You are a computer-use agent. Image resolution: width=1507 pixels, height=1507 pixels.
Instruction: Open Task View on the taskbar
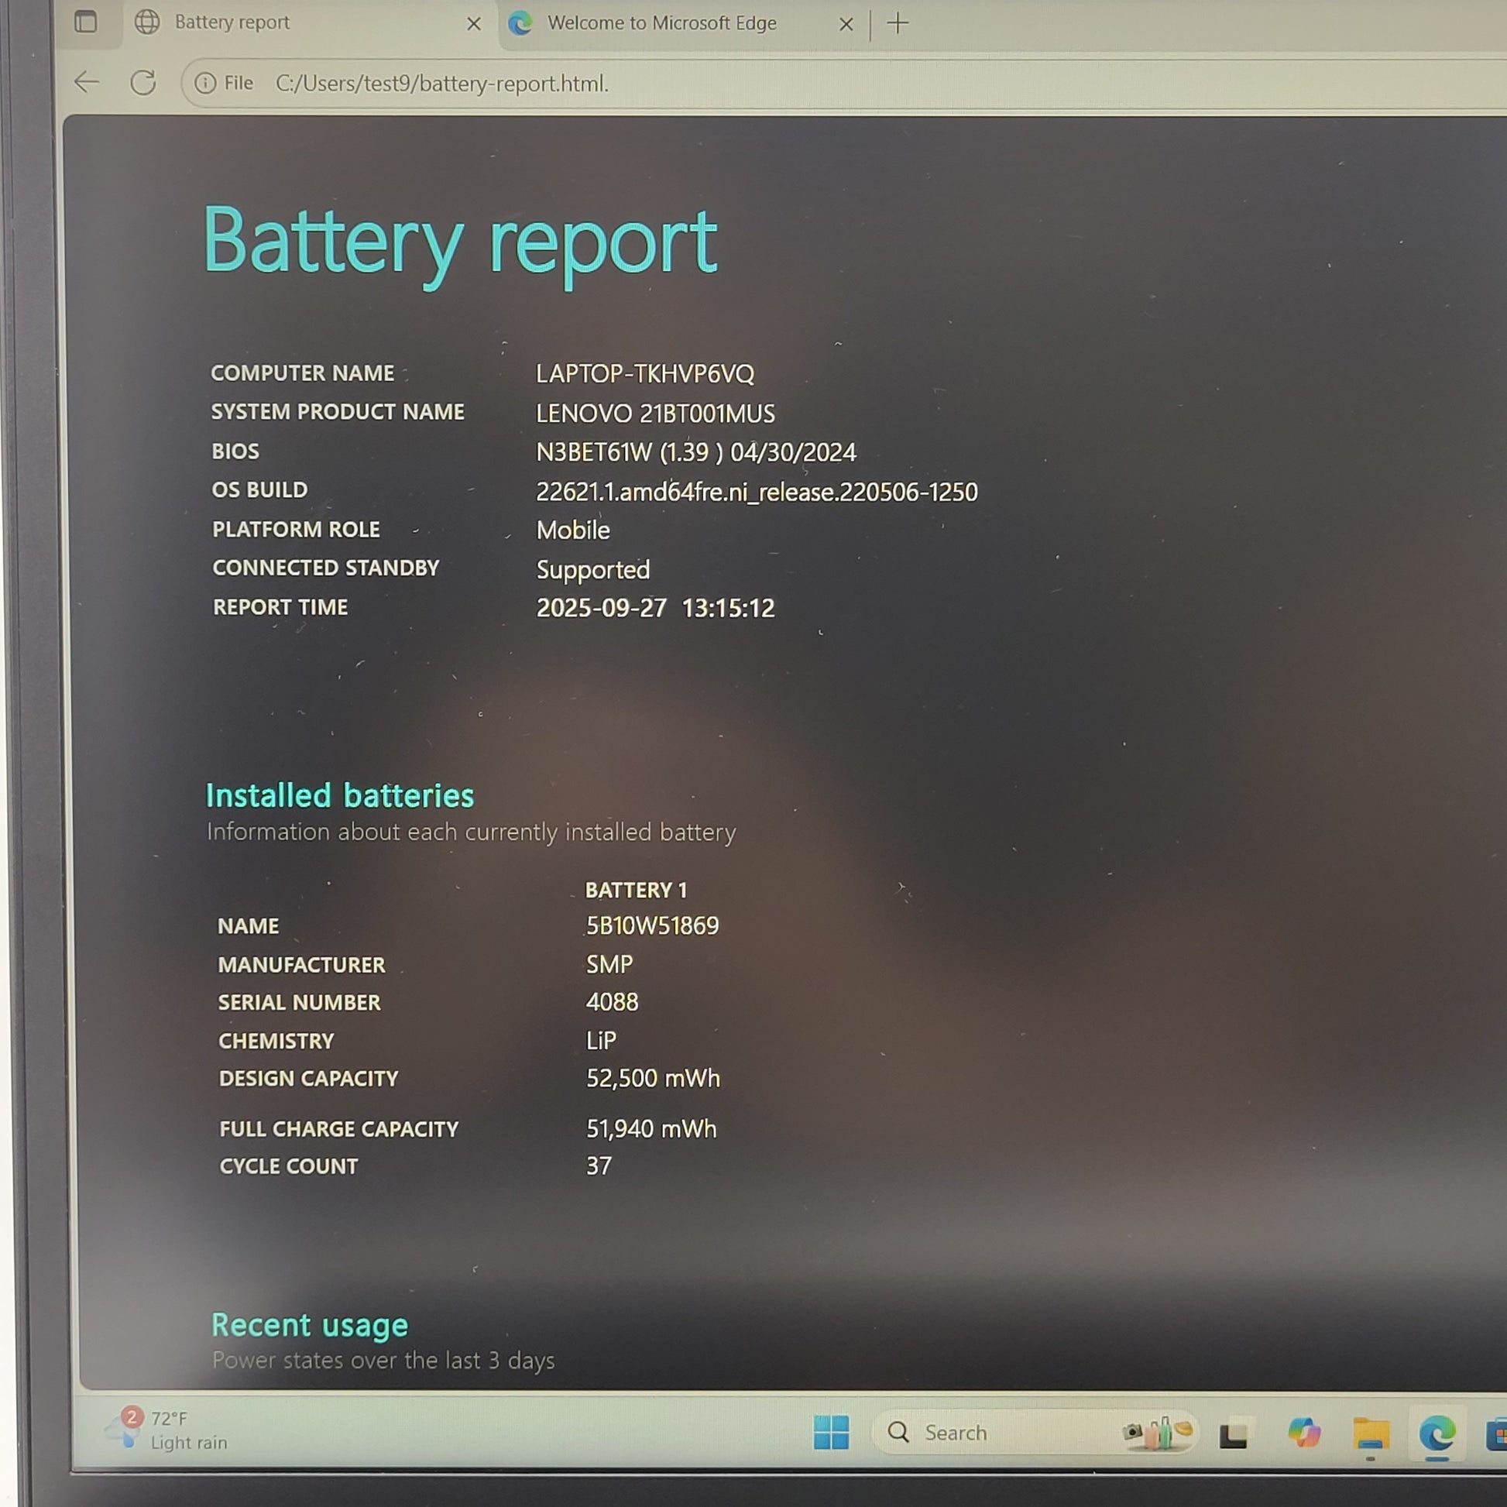[x=1233, y=1434]
